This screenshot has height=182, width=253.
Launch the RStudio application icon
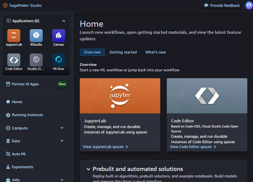coord(36,36)
